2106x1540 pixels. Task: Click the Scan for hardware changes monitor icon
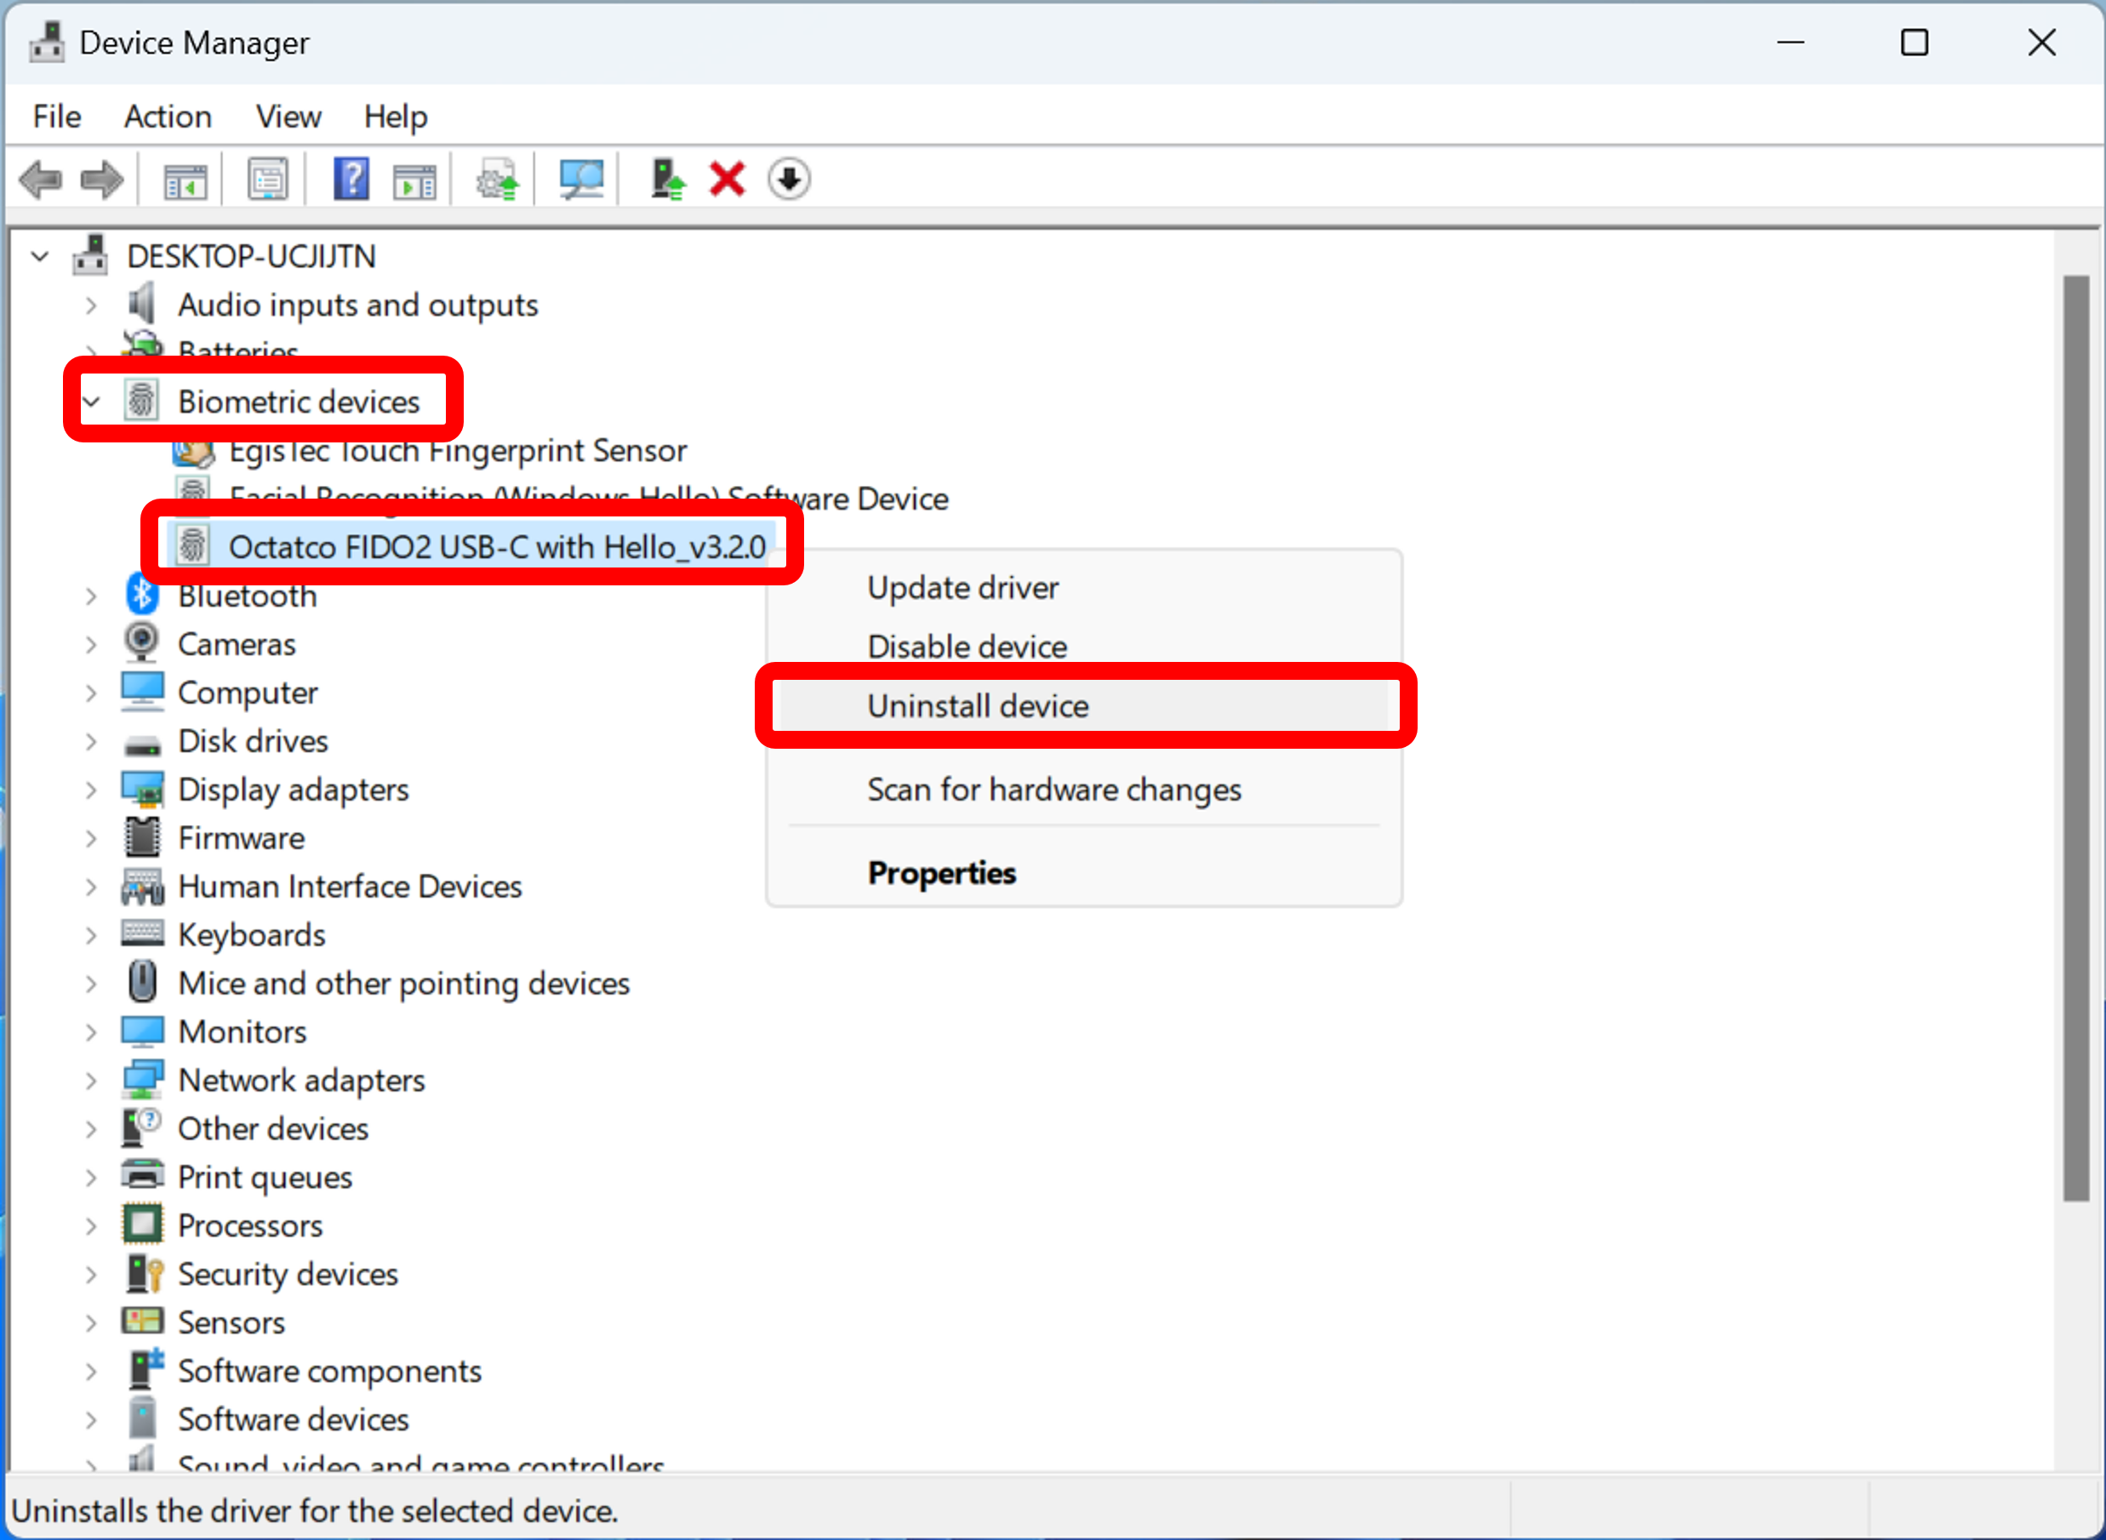tap(581, 179)
